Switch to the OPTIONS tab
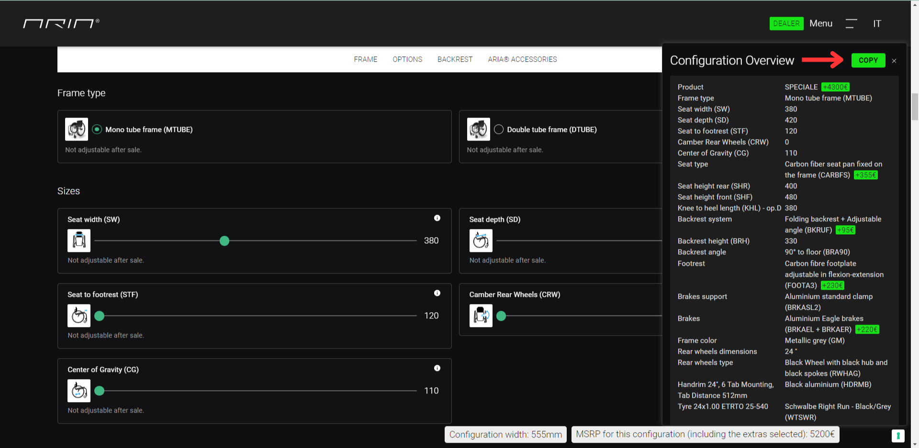Image resolution: width=919 pixels, height=448 pixels. coord(407,59)
